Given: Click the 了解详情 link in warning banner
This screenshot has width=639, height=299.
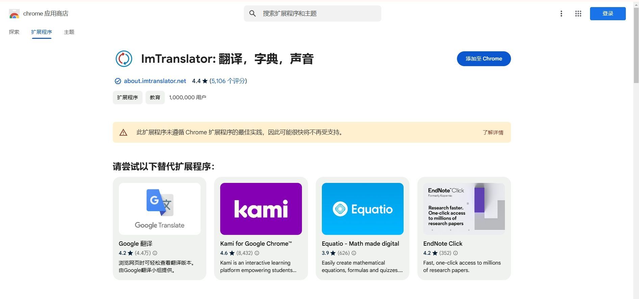Looking at the screenshot, I should (493, 133).
